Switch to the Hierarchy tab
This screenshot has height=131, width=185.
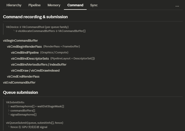point(14,5)
